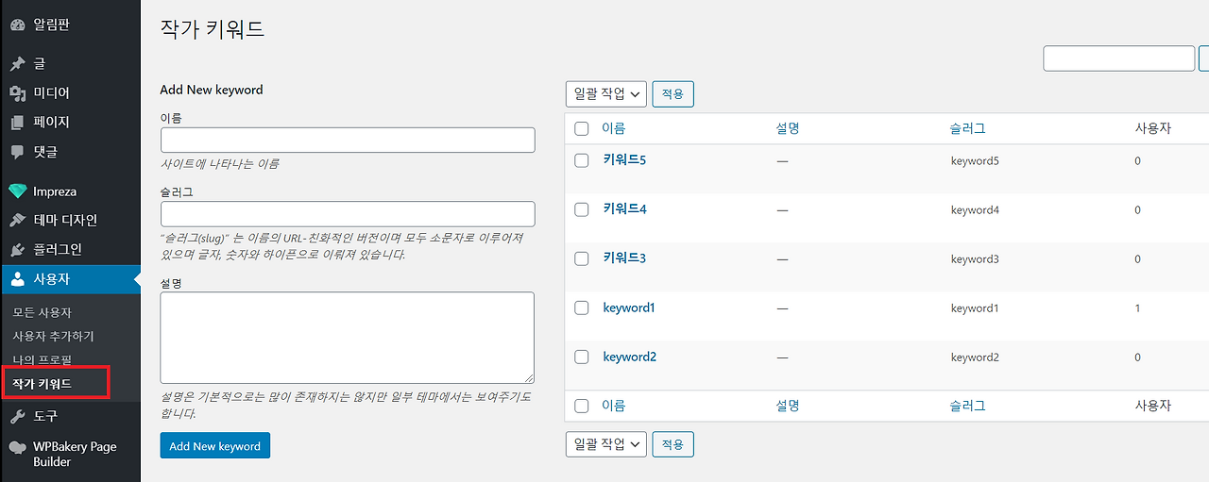Open the bottom 일괄 작업 dropdown
The width and height of the screenshot is (1209, 482).
coord(606,443)
